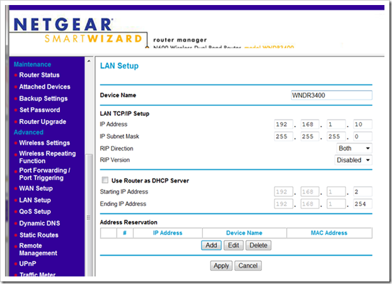Screen dimensions: 392x284
Task: Click Device Name column header
Action: 245,233
